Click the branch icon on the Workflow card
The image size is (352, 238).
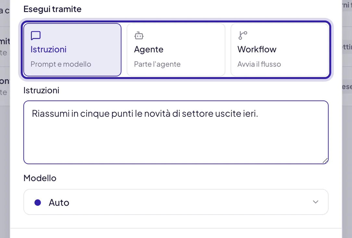(x=243, y=35)
